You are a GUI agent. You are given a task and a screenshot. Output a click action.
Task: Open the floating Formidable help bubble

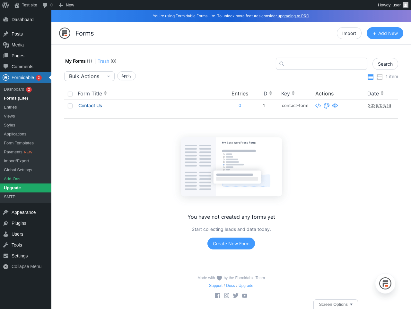(x=385, y=283)
